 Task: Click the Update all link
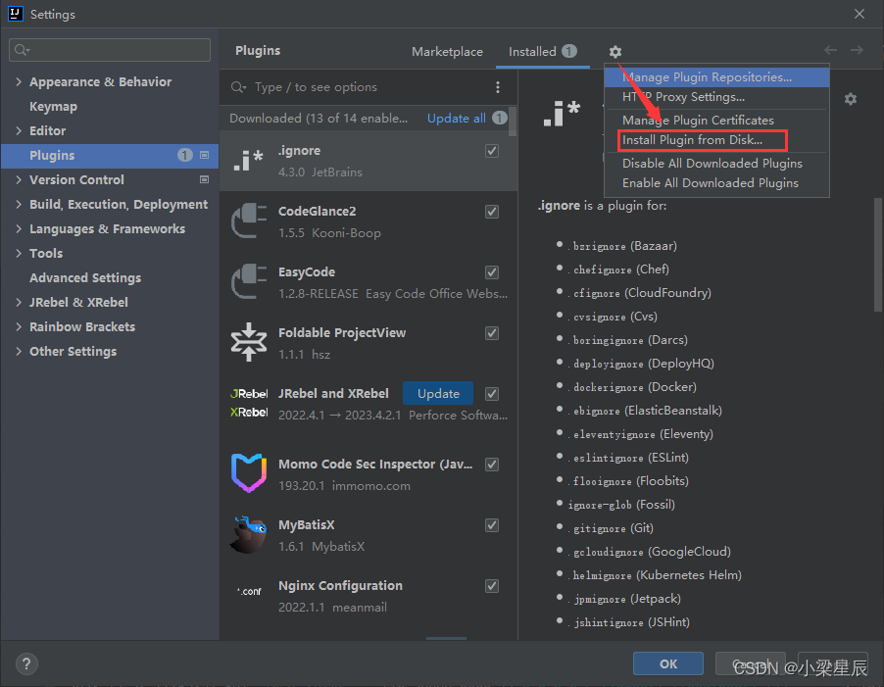(456, 119)
